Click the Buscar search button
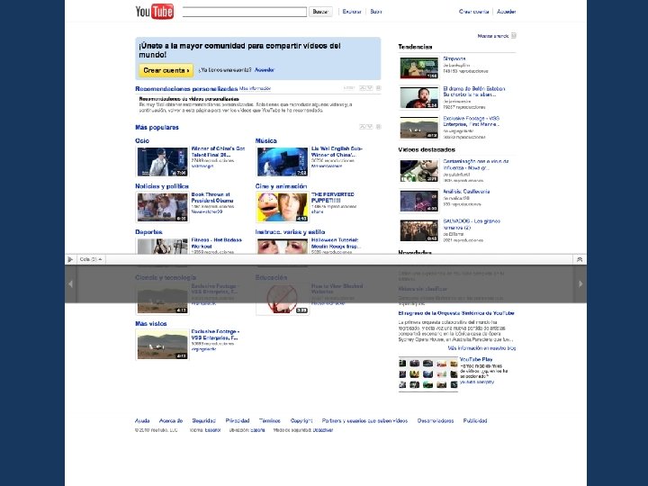Image resolution: width=648 pixels, height=486 pixels. (320, 12)
